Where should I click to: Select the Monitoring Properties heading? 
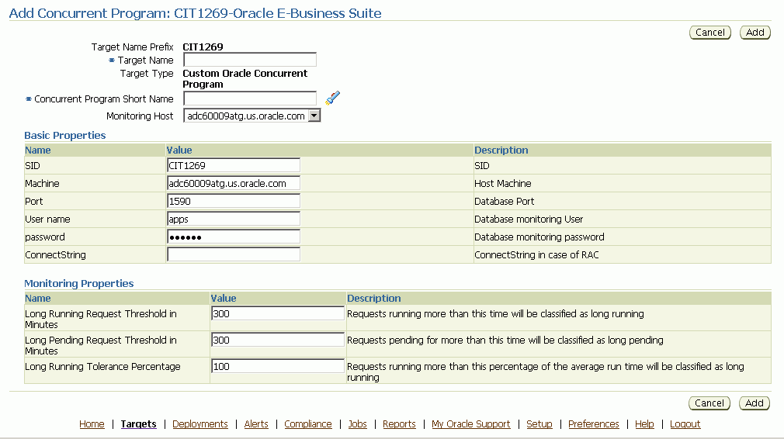(x=79, y=284)
